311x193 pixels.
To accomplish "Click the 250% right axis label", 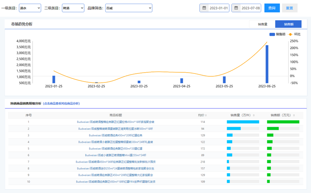I will pos(294,41).
